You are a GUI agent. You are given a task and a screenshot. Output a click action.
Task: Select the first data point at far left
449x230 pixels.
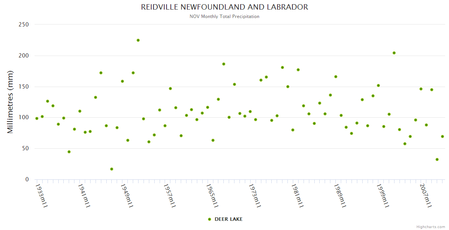point(37,118)
